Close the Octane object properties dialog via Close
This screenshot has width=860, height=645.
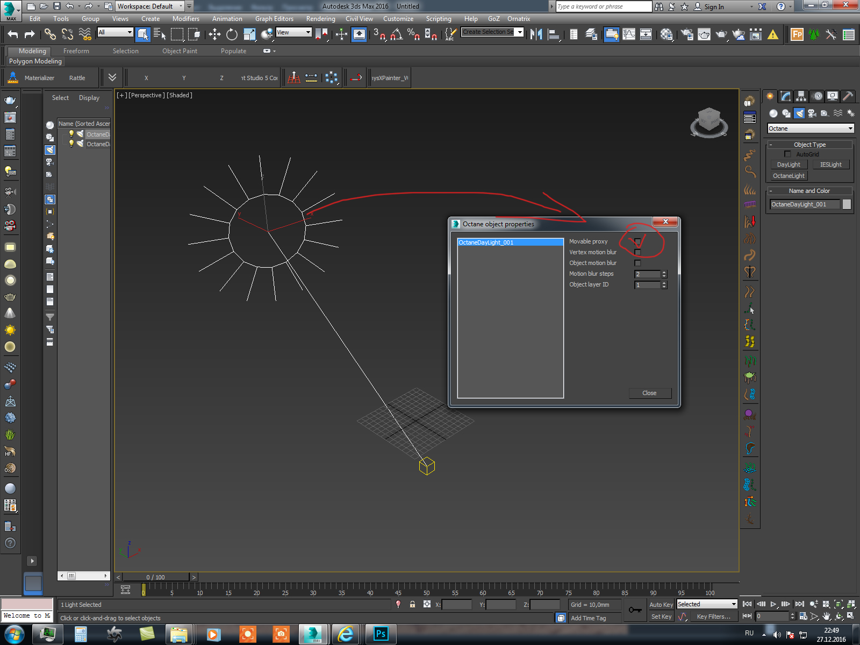[649, 393]
